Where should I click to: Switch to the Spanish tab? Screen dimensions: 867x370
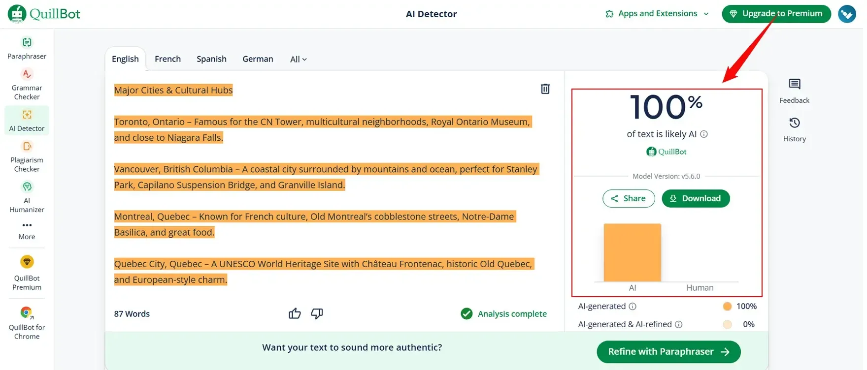click(211, 59)
